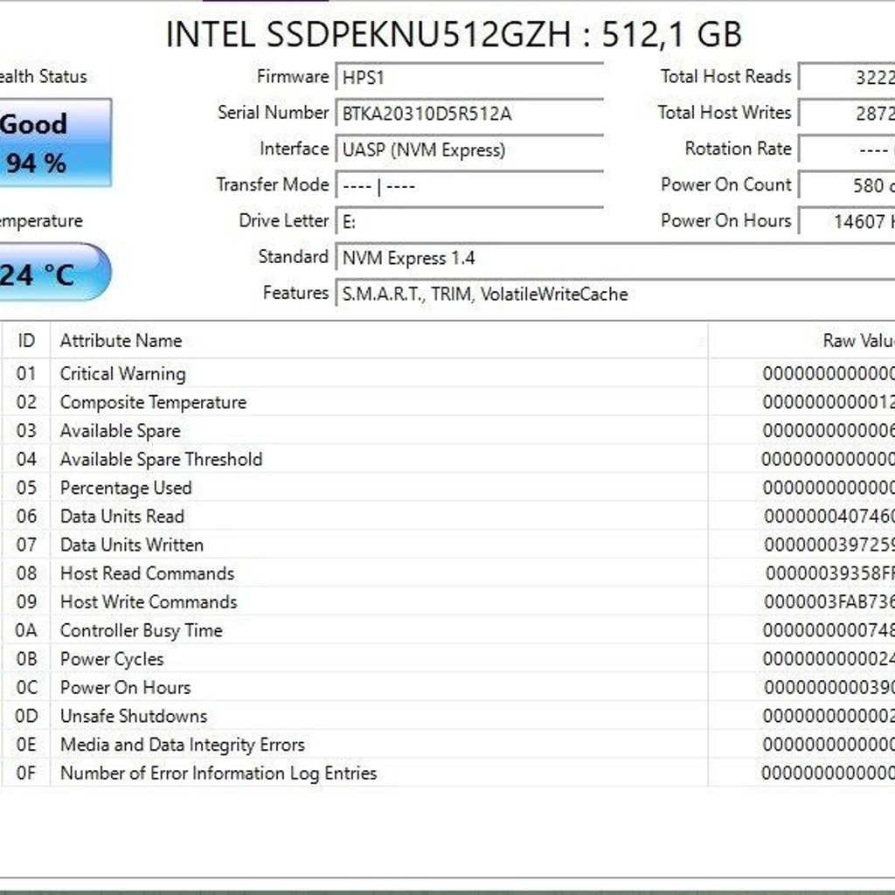The height and width of the screenshot is (895, 895).
Task: Select the Composite Temperature attribute row
Action: click(x=447, y=402)
